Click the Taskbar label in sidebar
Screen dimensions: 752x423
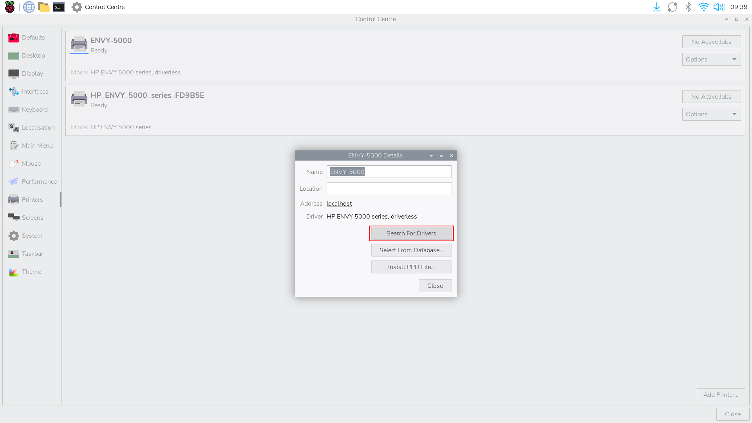tap(33, 254)
